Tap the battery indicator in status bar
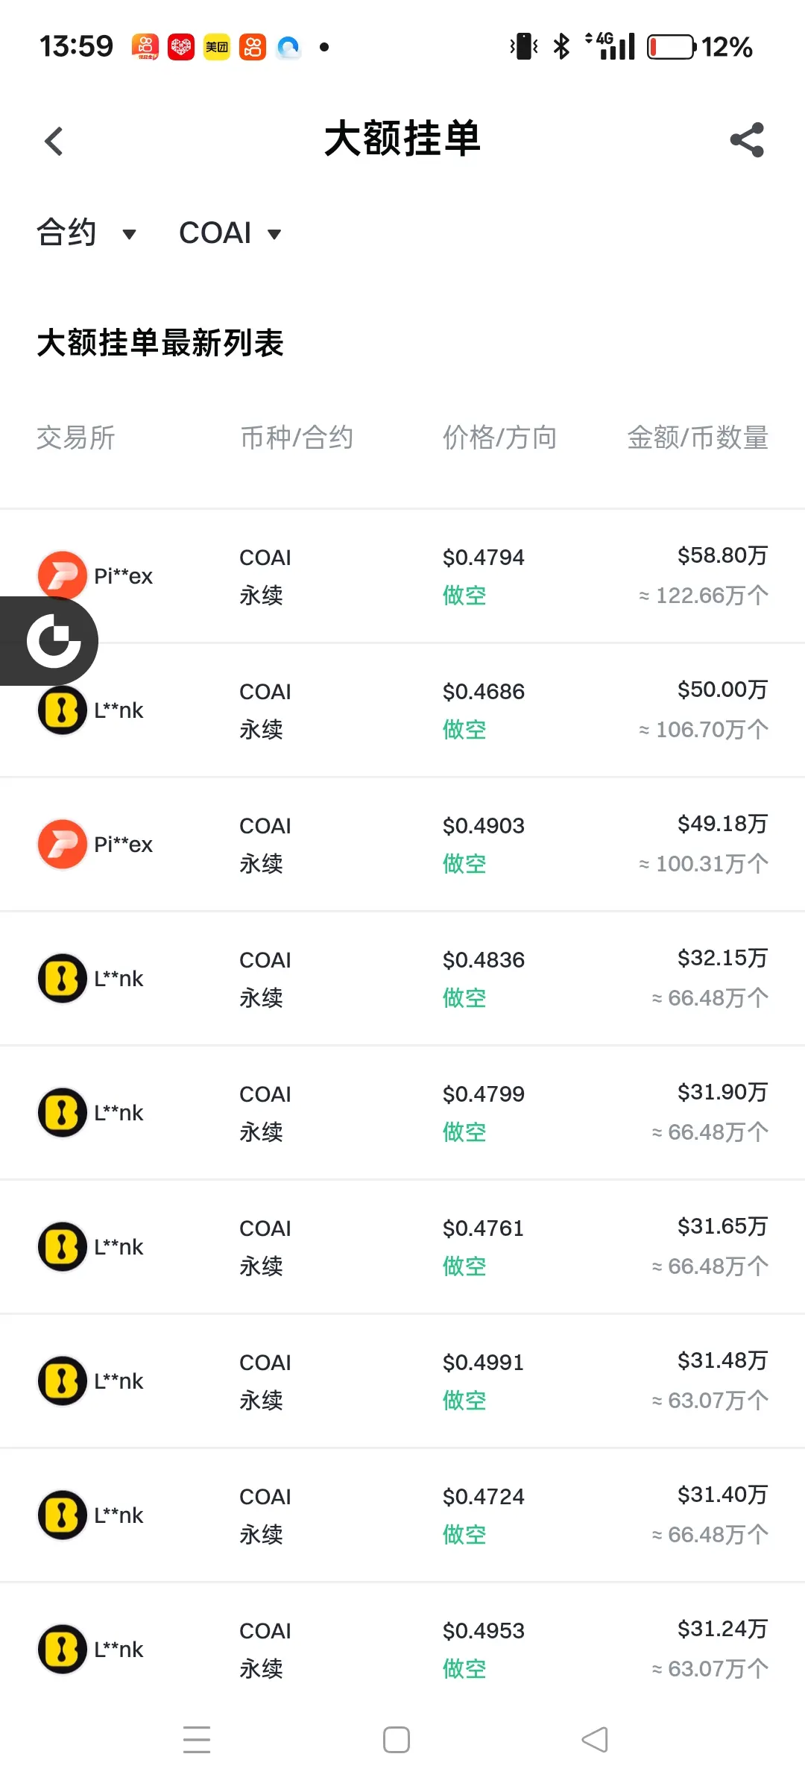This screenshot has height=1789, width=805. (671, 47)
